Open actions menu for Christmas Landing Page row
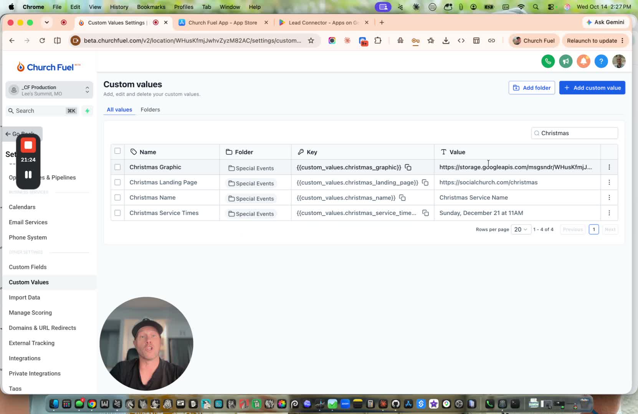The height and width of the screenshot is (414, 638). tap(609, 182)
